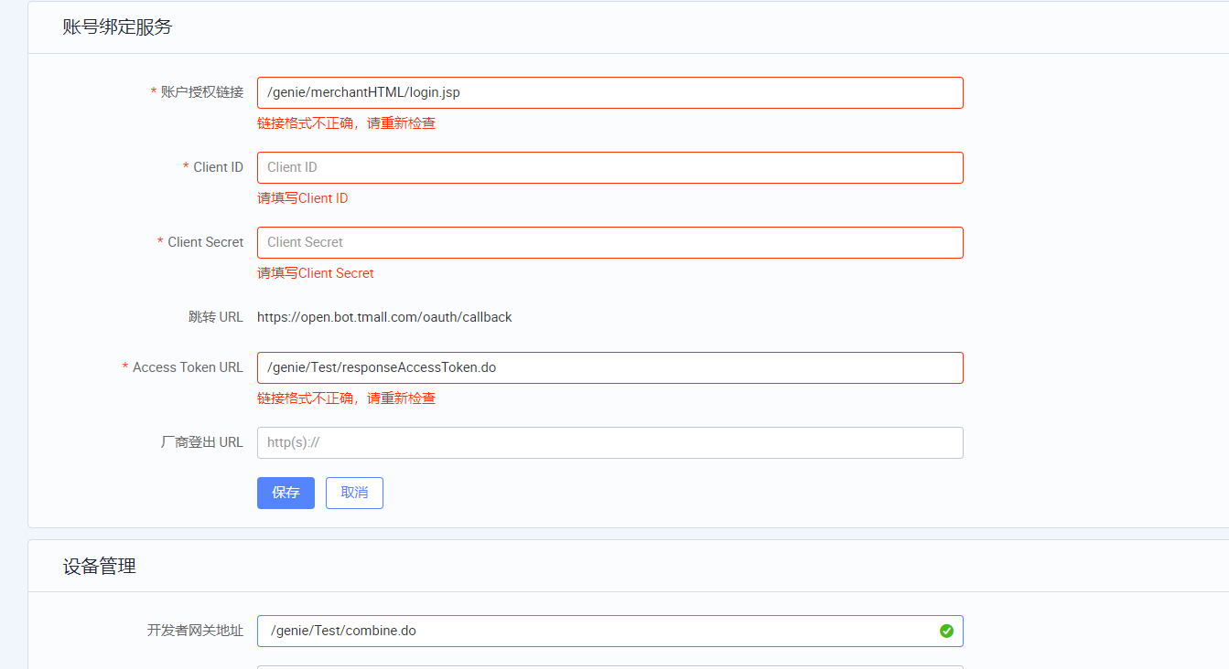Viewport: 1229px width, 669px height.
Task: Click error message under Access Token URL
Action: [x=346, y=398]
